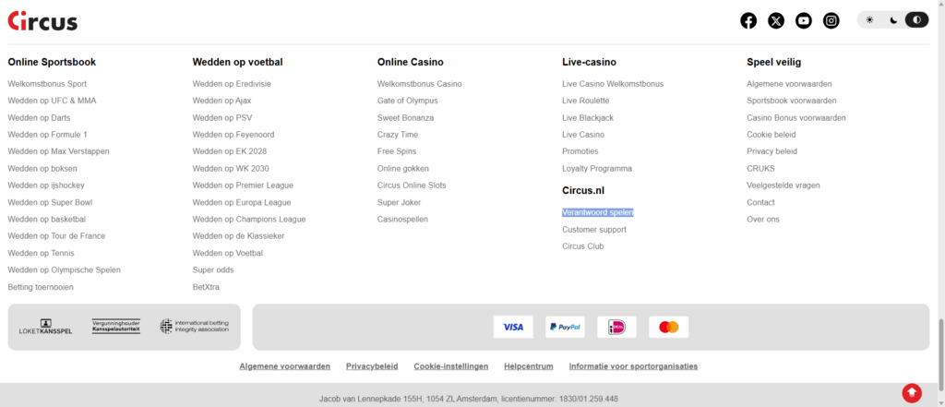Open Sportsbook voorwaarden
This screenshot has height=407, width=945.
tap(791, 101)
